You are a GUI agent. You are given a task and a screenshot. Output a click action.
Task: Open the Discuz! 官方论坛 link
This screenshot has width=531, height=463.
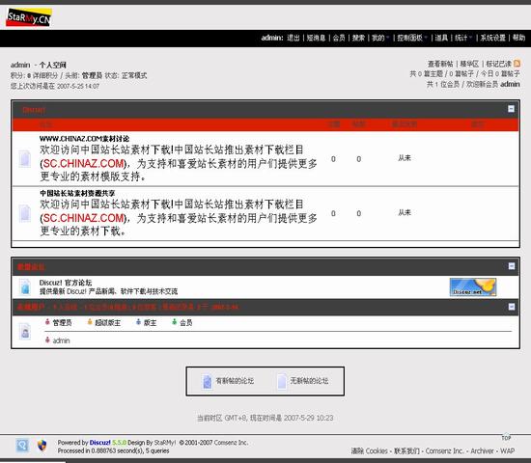tap(66, 283)
